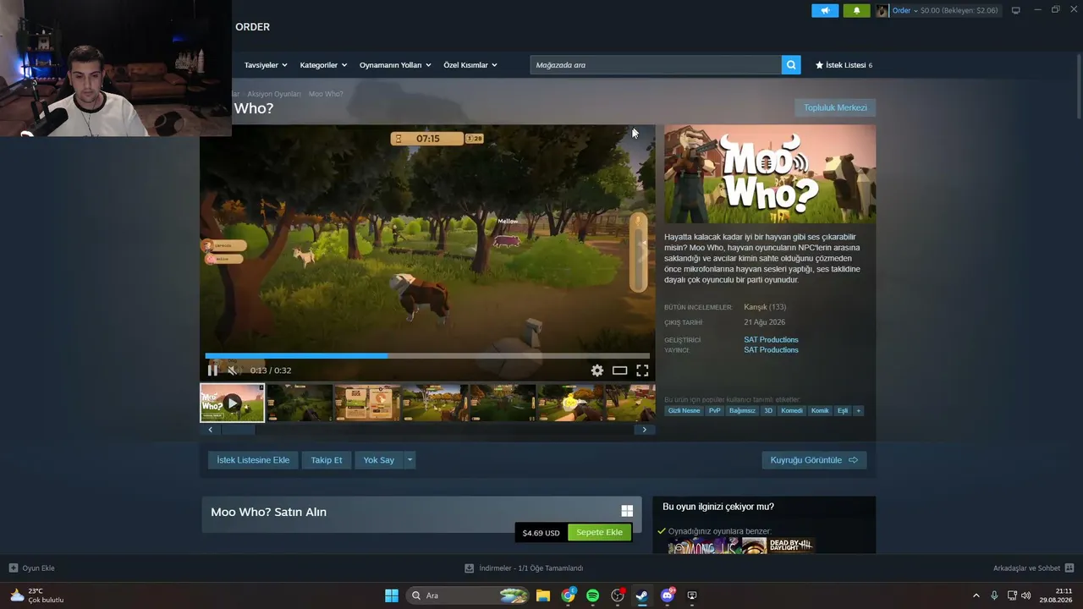Open the ORDER profile tab
The height and width of the screenshot is (609, 1083).
[253, 27]
